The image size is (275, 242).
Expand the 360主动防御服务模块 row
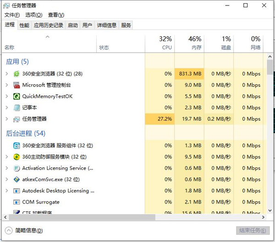coord(7,157)
